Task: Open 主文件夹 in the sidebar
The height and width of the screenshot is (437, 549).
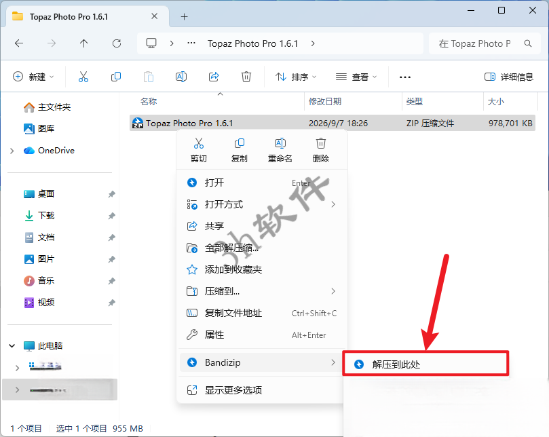Action: click(x=48, y=107)
